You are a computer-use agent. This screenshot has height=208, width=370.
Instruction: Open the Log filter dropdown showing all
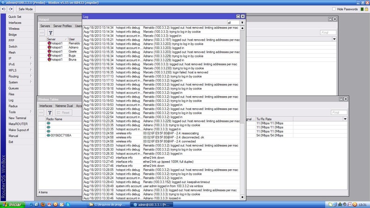[x=234, y=23]
